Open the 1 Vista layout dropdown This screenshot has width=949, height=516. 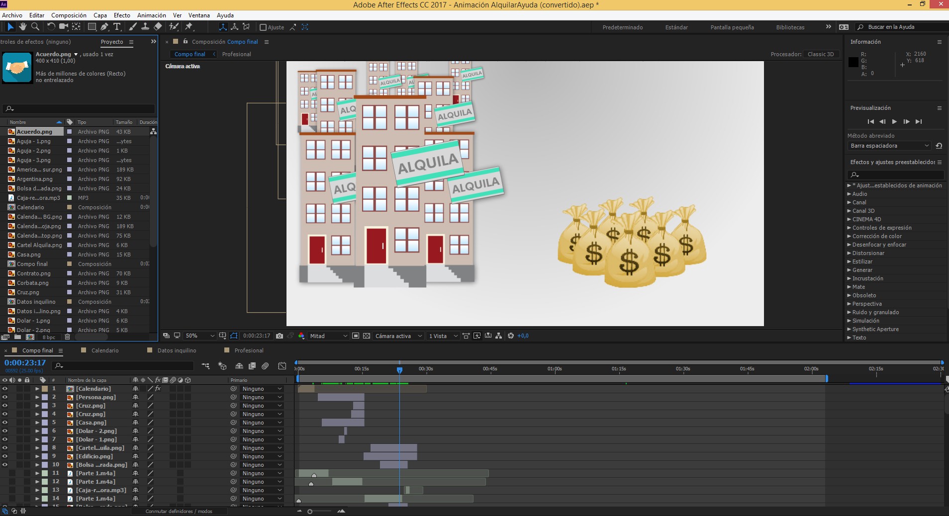tap(443, 336)
